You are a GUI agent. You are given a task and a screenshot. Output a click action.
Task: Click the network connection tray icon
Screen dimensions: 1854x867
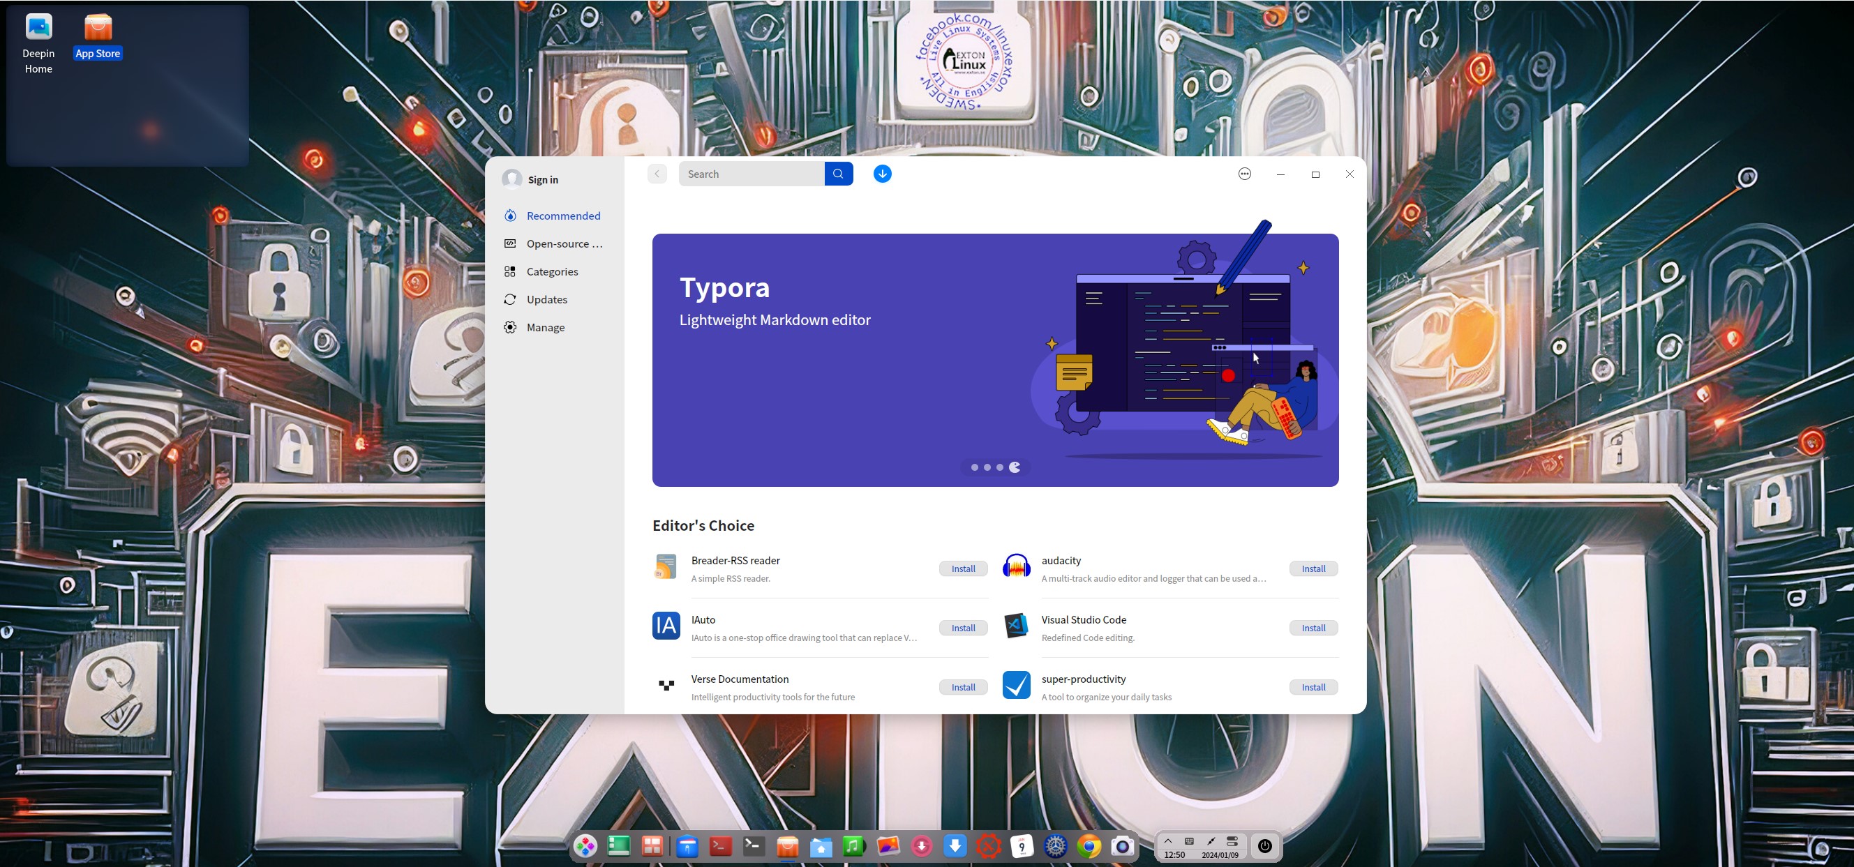coord(1211,841)
